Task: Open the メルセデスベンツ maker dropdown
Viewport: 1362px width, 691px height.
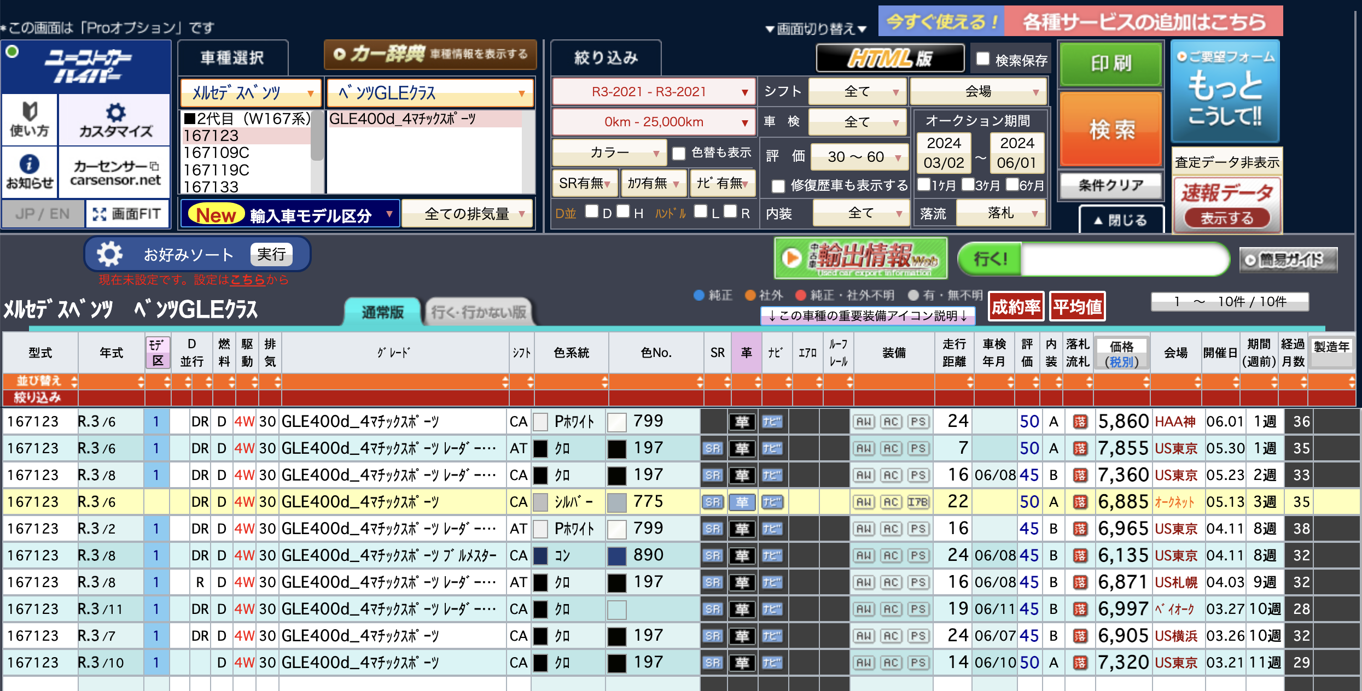Action: (x=251, y=93)
